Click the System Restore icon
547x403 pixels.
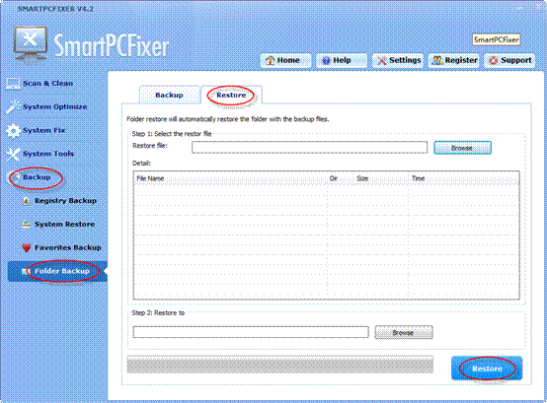(x=26, y=224)
